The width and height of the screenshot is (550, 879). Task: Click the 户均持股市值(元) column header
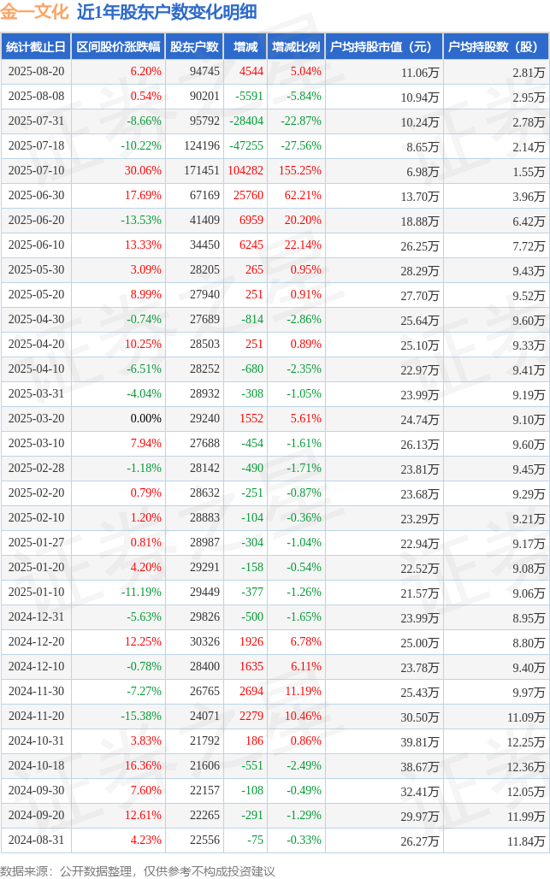tap(384, 46)
